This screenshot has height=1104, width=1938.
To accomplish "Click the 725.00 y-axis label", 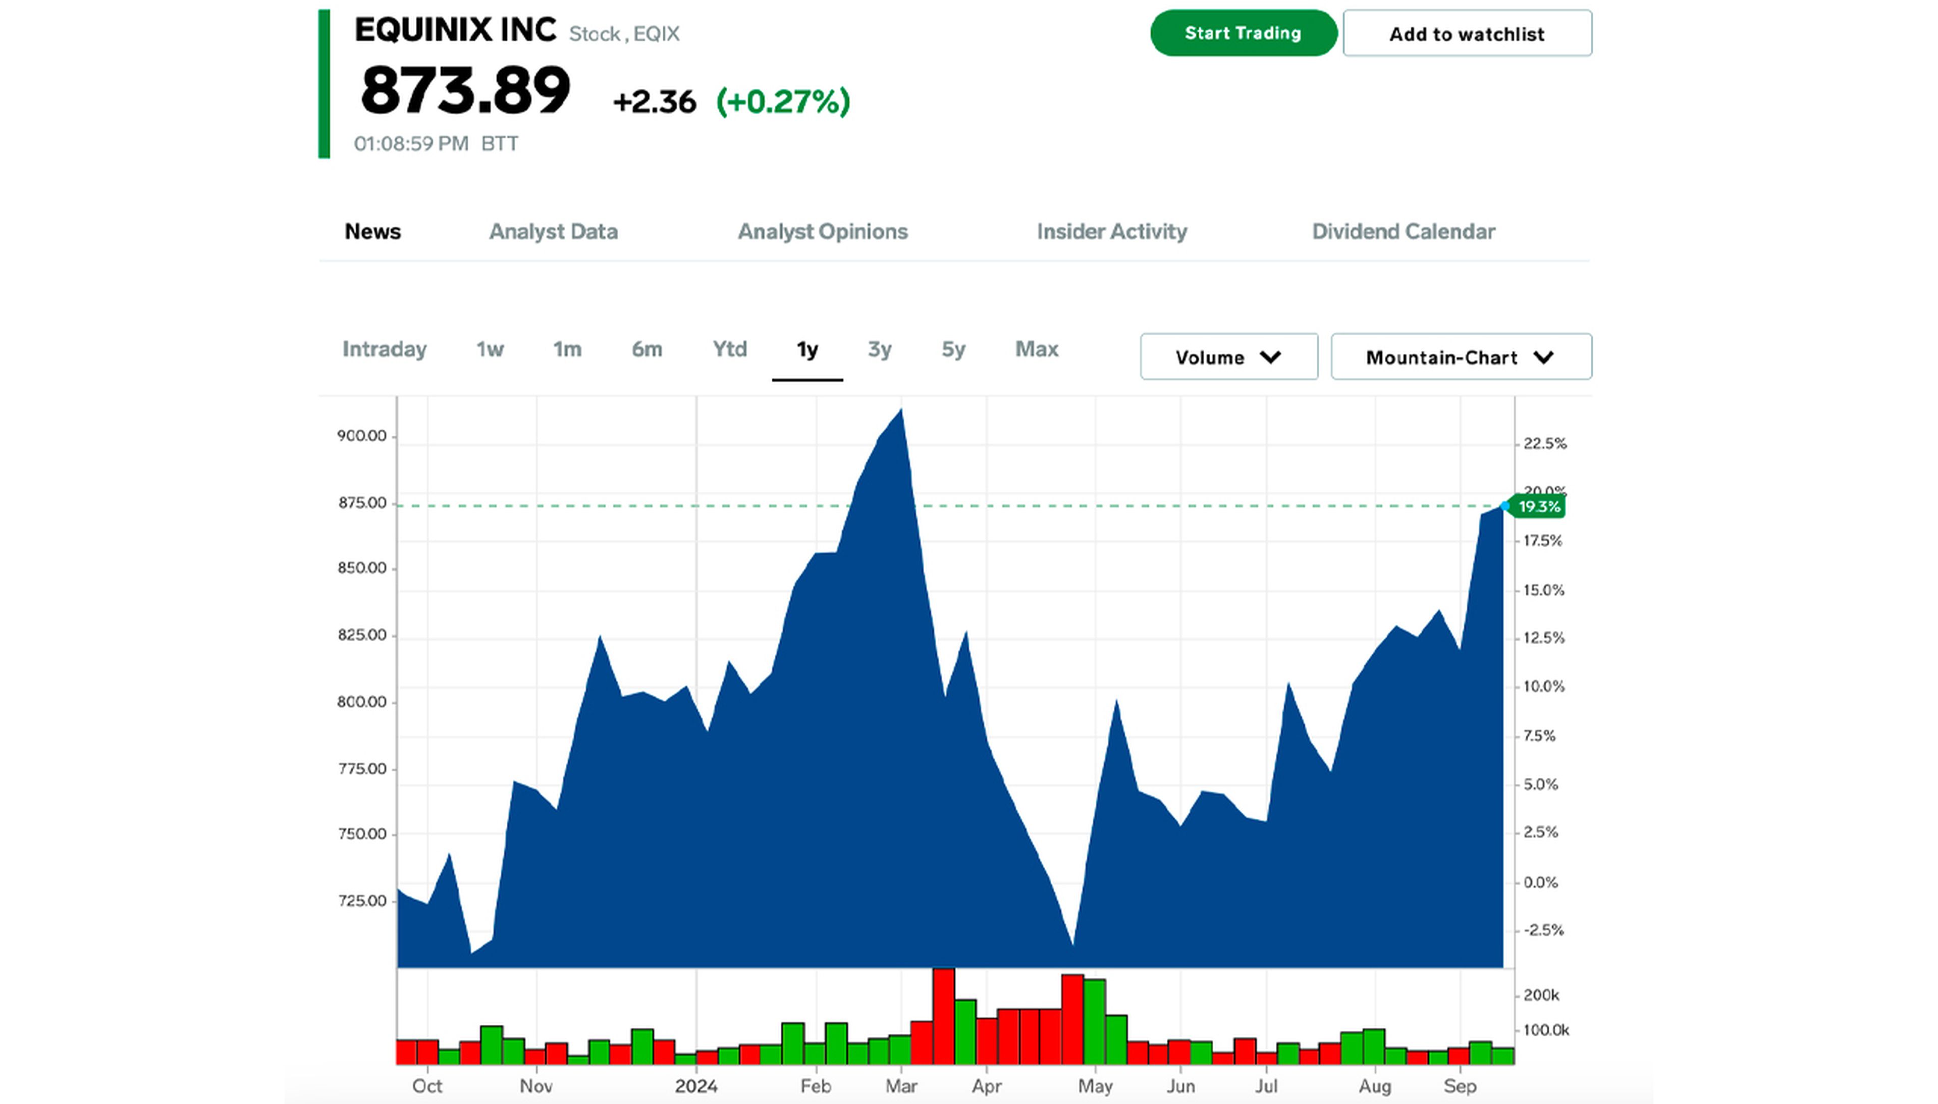I will coord(361,901).
